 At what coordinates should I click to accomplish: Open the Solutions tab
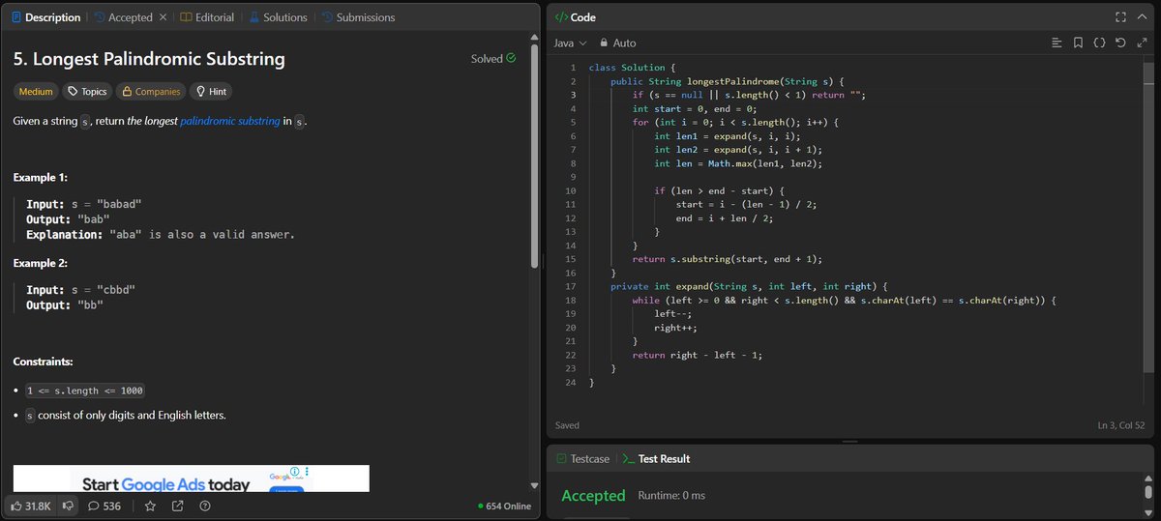click(x=278, y=17)
